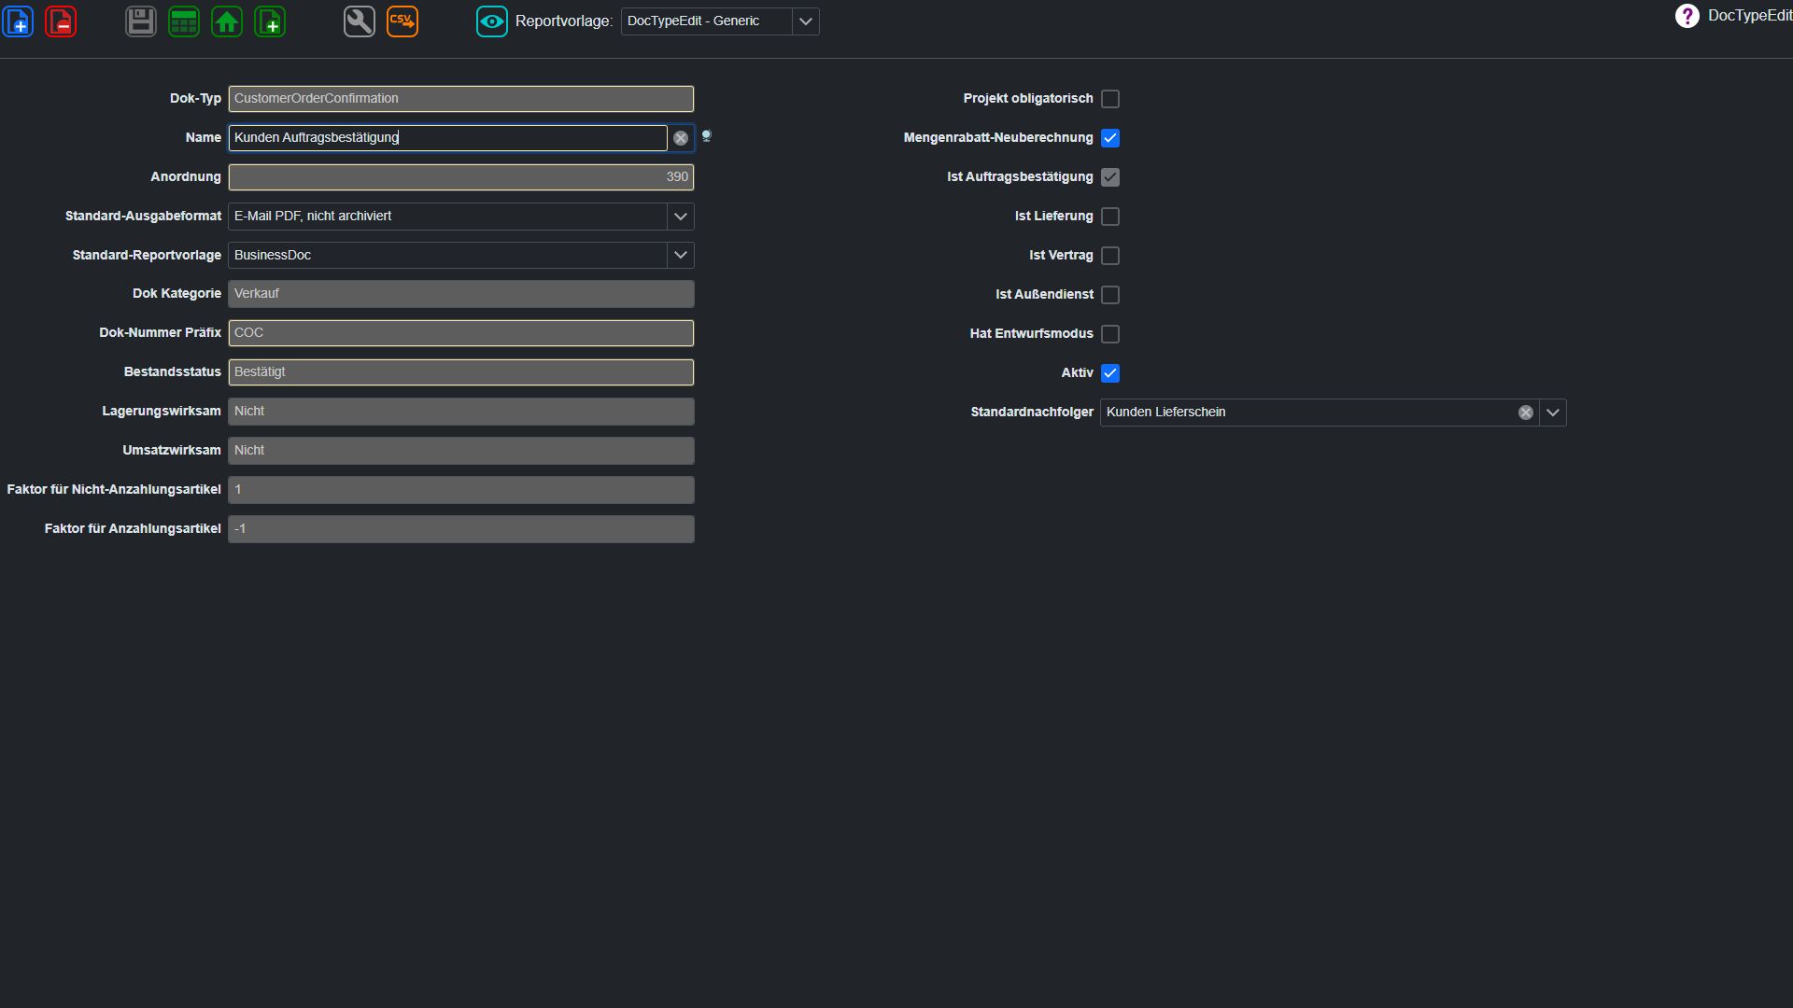This screenshot has height=1008, width=1793.
Task: Click the orange CSV export icon
Action: (402, 21)
